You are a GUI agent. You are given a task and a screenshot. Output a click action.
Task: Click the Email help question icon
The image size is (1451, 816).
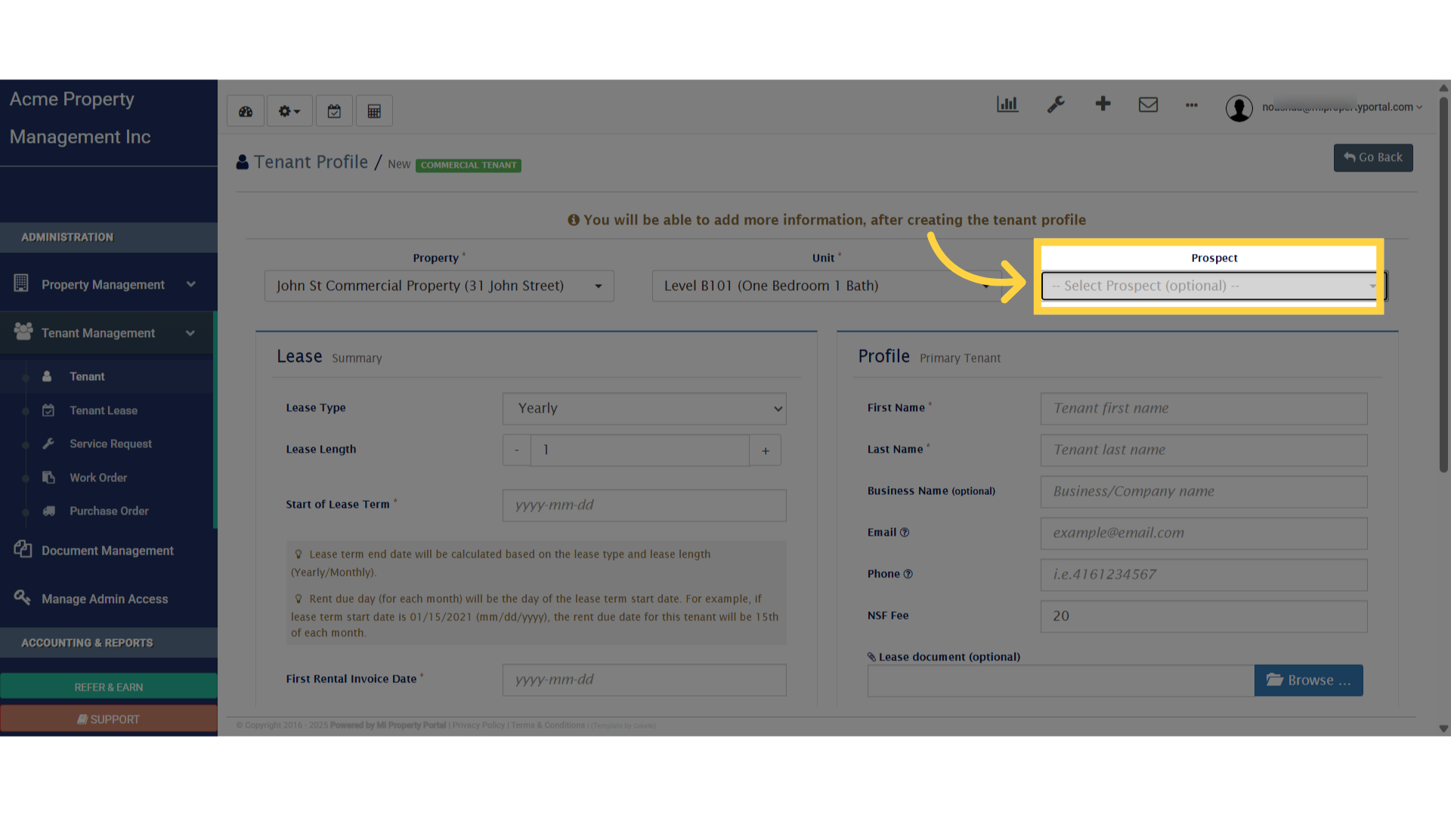(x=905, y=533)
